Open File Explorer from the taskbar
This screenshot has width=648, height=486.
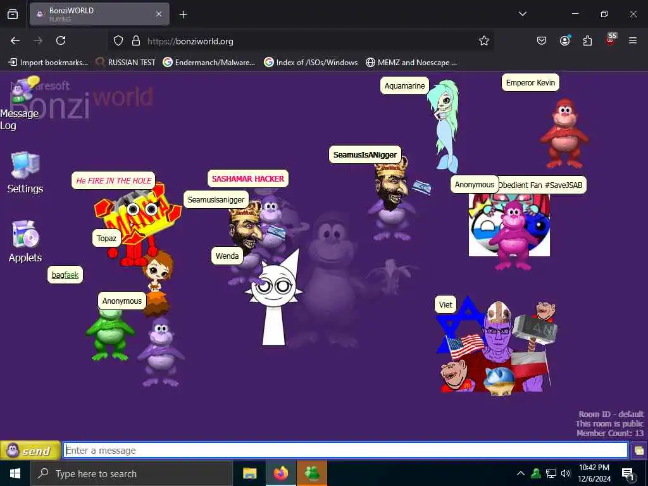click(x=249, y=473)
